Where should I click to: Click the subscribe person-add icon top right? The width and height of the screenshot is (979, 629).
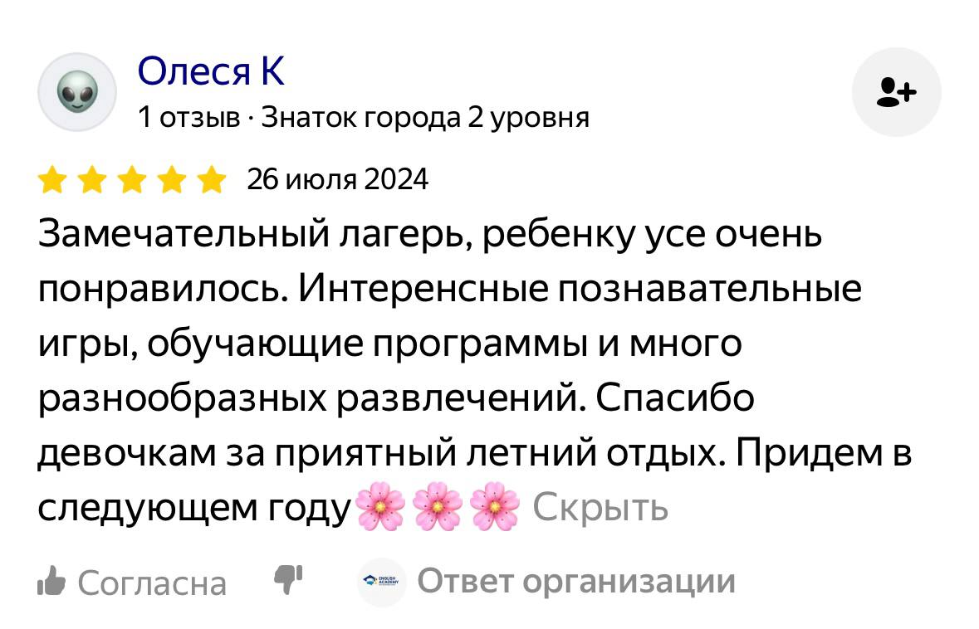point(897,91)
